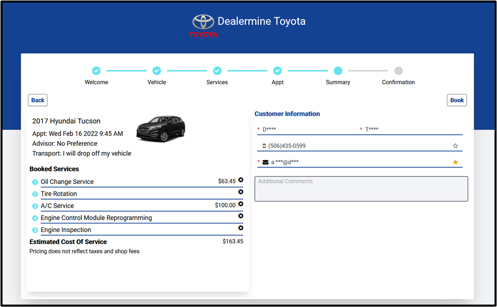
Task: Remove Tire Rotation using the X icon
Action: [x=241, y=192]
